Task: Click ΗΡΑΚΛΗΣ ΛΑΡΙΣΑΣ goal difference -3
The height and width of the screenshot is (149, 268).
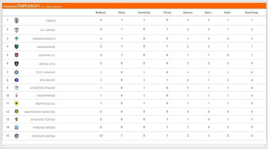Action: pyautogui.click(x=252, y=127)
